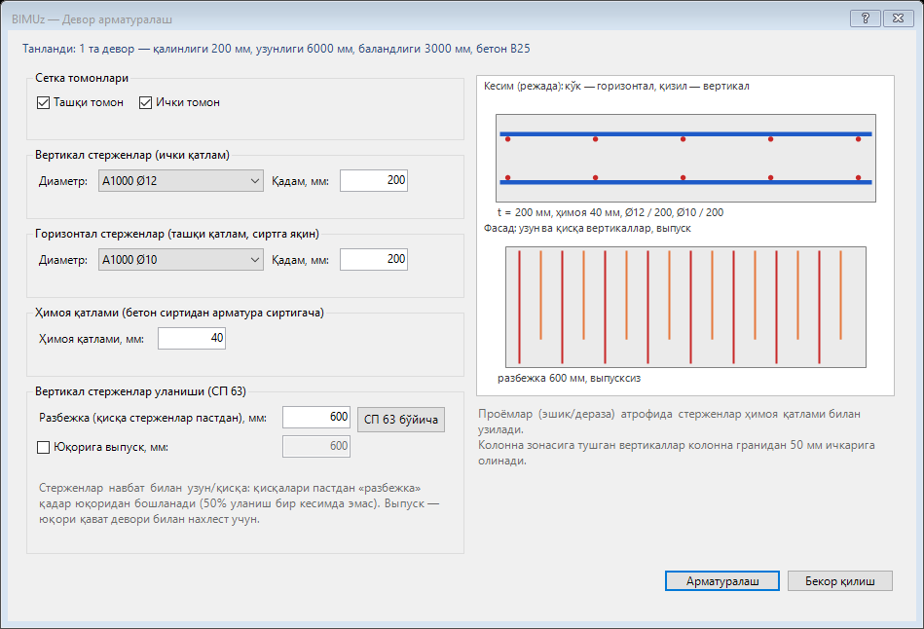The width and height of the screenshot is (924, 629).
Task: Click the 'Фасад: узун ва қисқа вертикаллар' caption
Action: pyautogui.click(x=587, y=228)
